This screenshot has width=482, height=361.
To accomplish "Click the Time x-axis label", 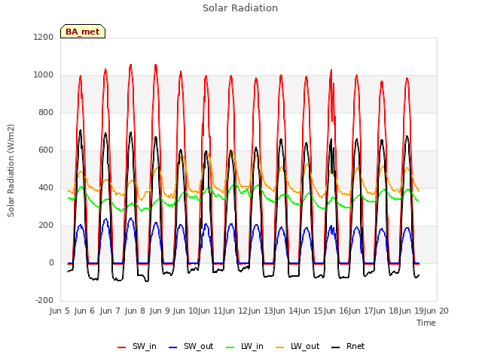I will point(426,323).
